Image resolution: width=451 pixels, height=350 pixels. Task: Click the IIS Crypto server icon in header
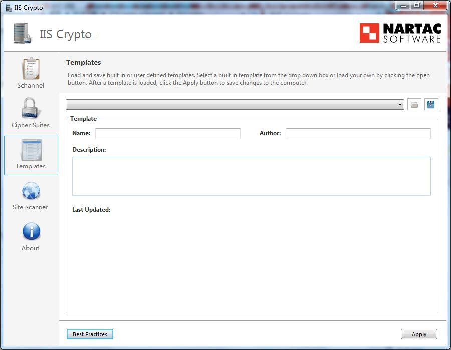22,34
